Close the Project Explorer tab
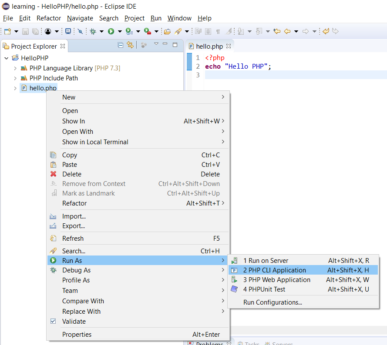Viewport: 387px width, 345px height. (63, 46)
